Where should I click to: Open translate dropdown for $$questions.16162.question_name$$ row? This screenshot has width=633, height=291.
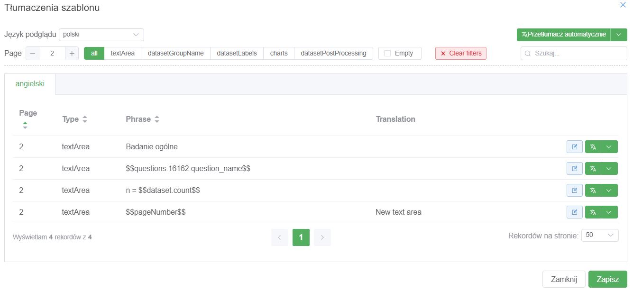coord(609,169)
